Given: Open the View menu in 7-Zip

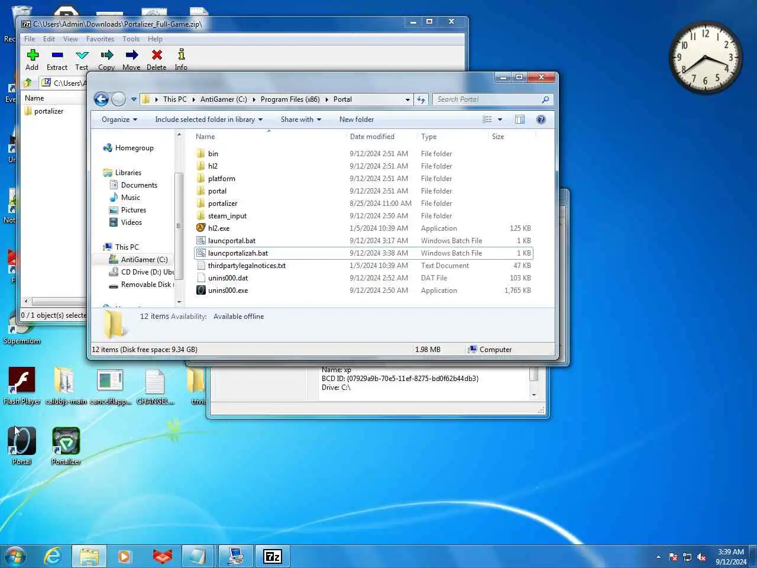Looking at the screenshot, I should pyautogui.click(x=70, y=39).
